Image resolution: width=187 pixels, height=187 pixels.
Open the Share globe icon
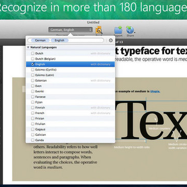[130, 30]
